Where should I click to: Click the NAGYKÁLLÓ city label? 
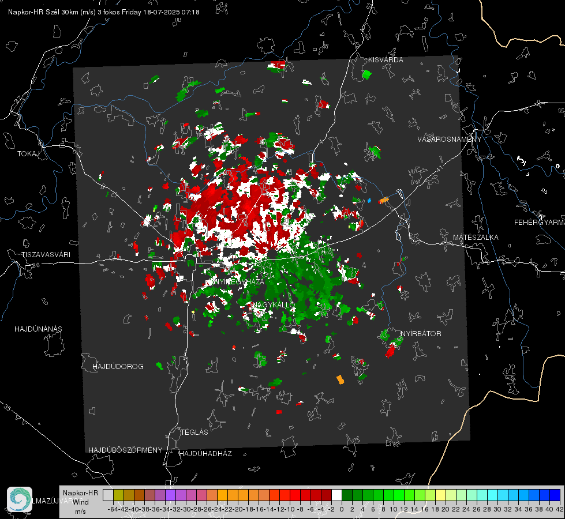click(274, 305)
